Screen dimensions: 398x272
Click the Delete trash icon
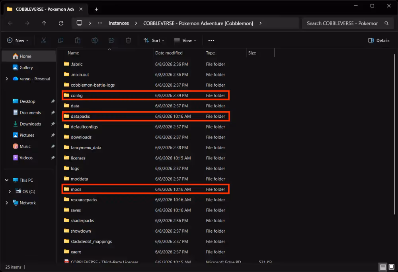tap(129, 40)
